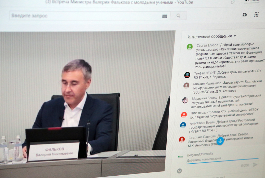Click the Техфак ВГУИТ channel avatar
This screenshot has width=265, height=178.
[x=187, y=75]
